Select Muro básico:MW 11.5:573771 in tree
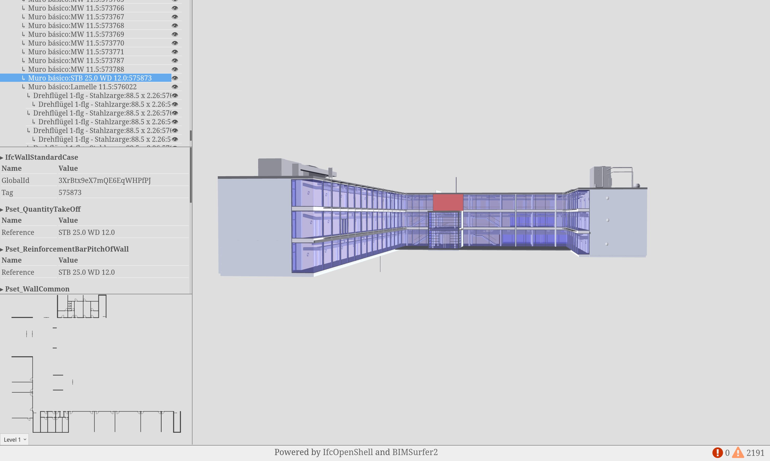The width and height of the screenshot is (770, 461). (76, 52)
